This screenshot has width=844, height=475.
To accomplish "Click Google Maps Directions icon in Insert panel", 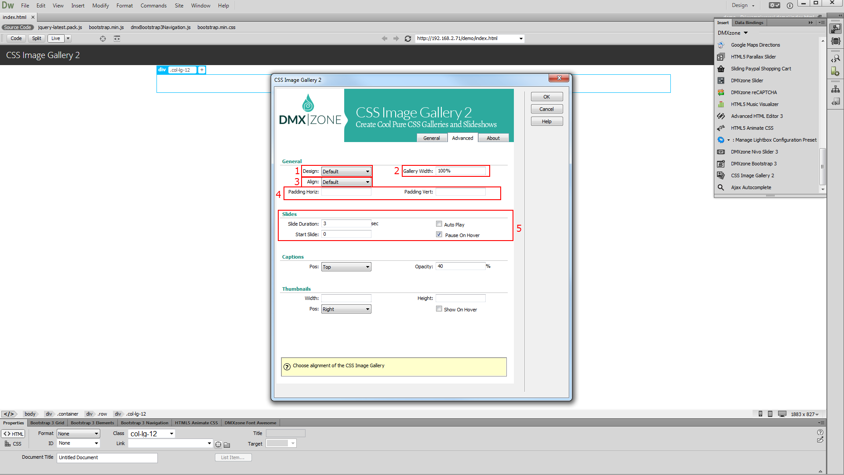I will coord(721,45).
